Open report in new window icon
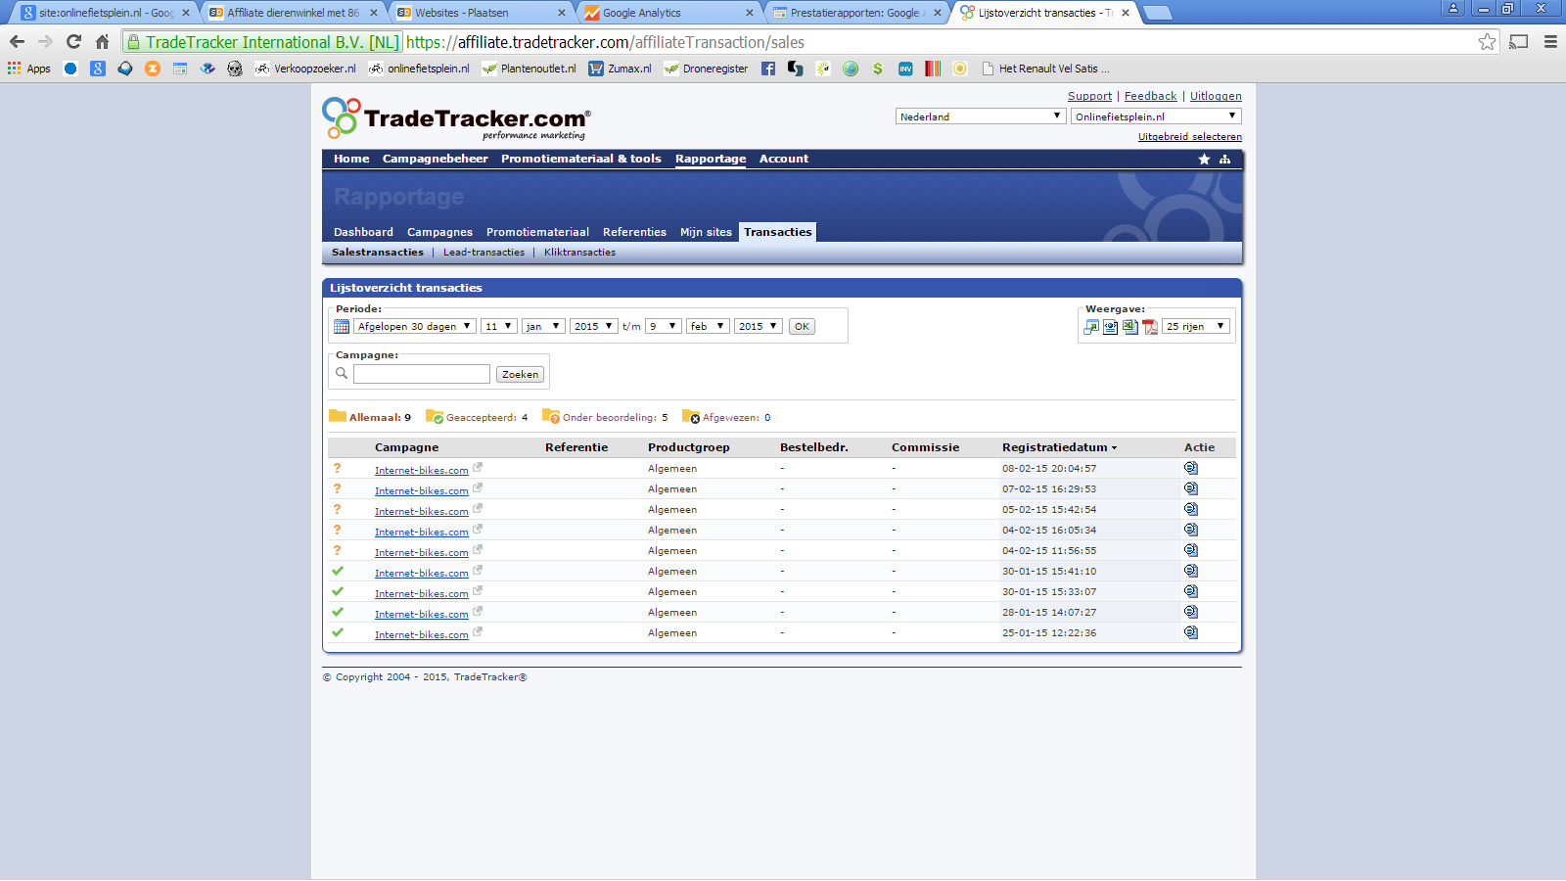Viewport: 1566px width, 881px height. [x=1091, y=327]
